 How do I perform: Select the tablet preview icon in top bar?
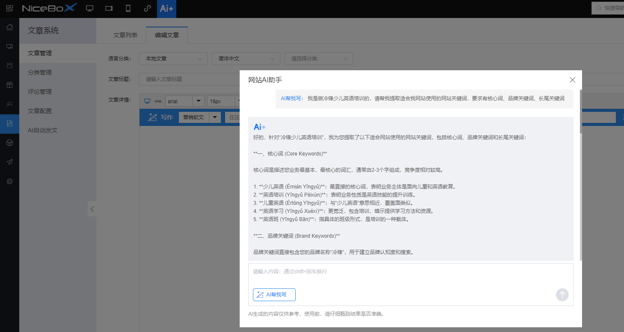coord(109,8)
